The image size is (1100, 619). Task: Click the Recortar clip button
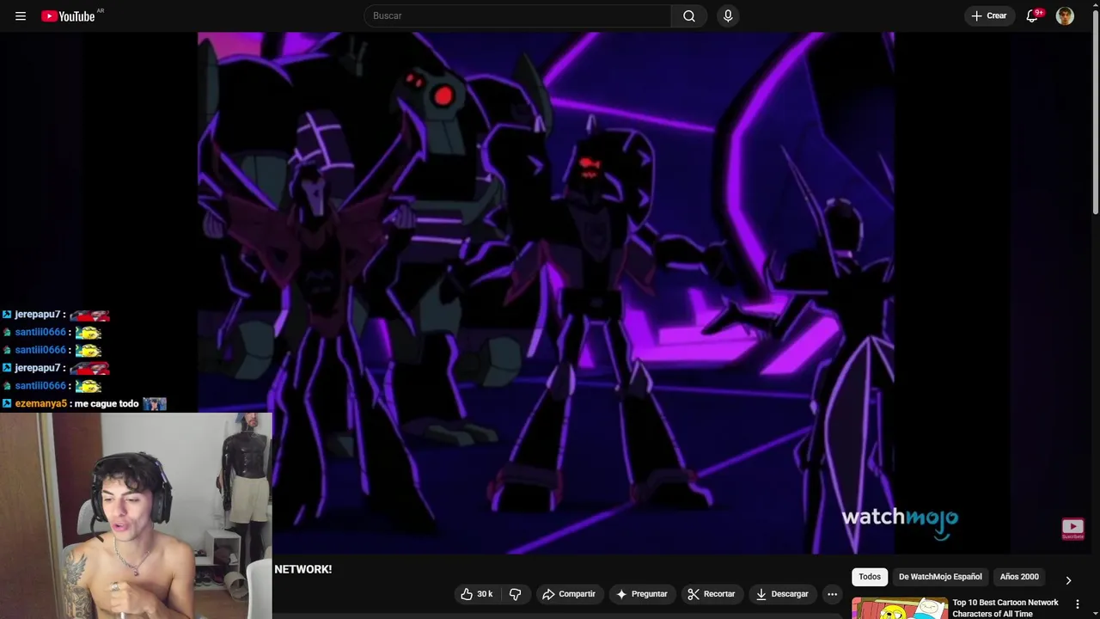pos(712,594)
